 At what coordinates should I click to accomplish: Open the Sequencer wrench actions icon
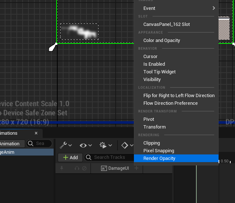63,145
